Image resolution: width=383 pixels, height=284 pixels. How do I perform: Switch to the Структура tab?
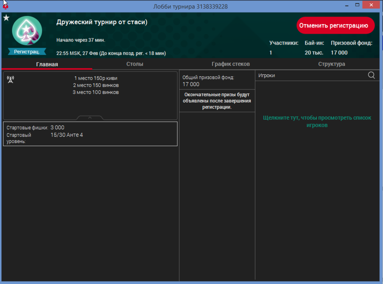pyautogui.click(x=331, y=64)
